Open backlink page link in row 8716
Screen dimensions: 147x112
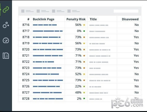click(45, 25)
